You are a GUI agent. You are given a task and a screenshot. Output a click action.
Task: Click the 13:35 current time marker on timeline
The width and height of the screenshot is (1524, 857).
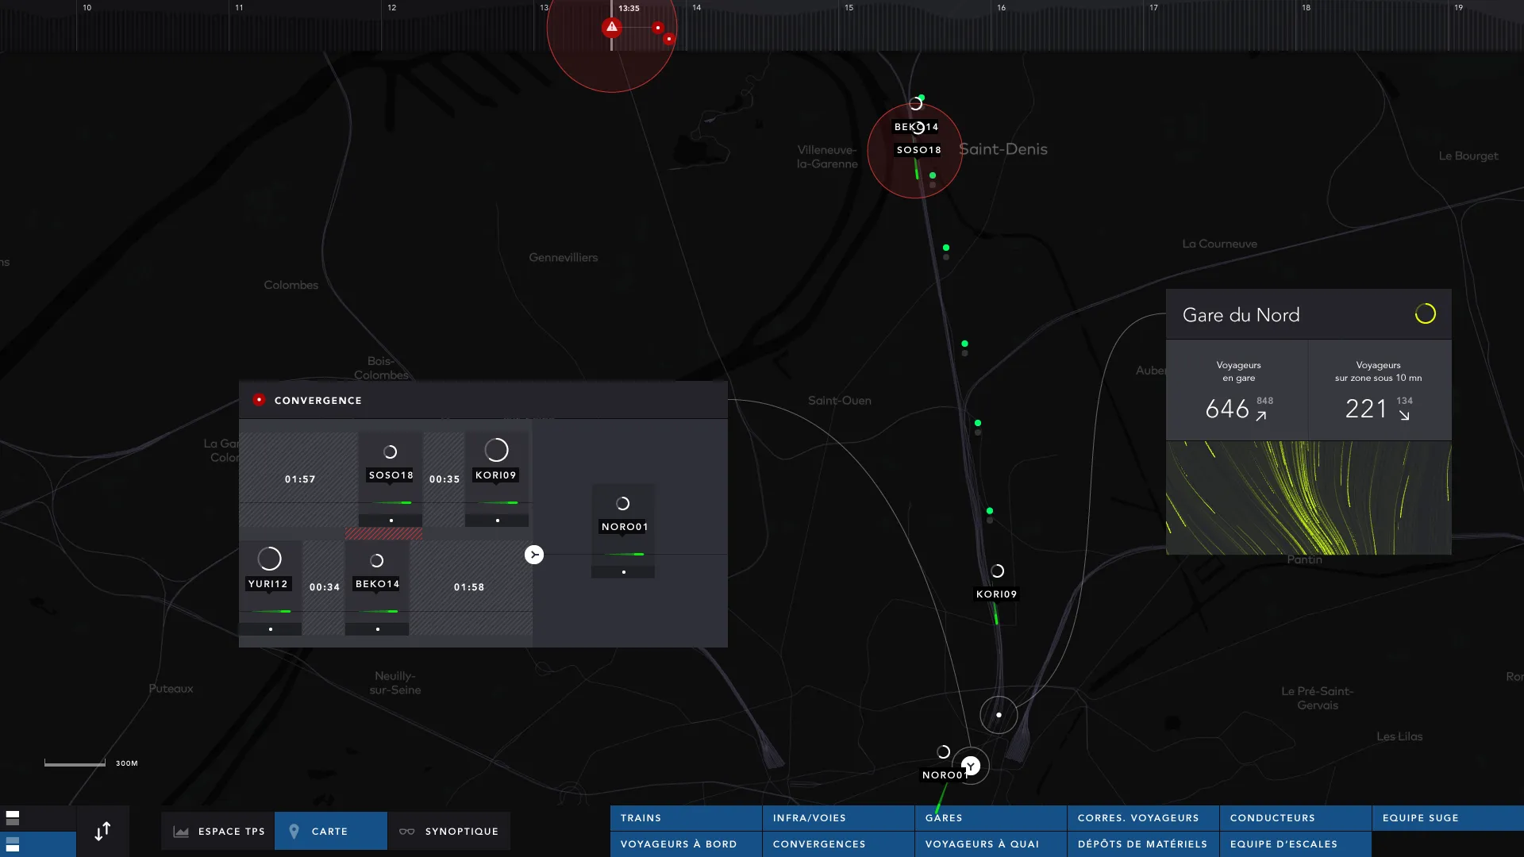point(629,8)
